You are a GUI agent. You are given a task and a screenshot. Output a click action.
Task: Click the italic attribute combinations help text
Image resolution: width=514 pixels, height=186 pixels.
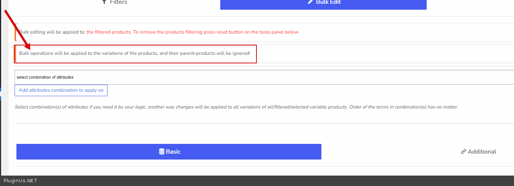click(x=236, y=107)
